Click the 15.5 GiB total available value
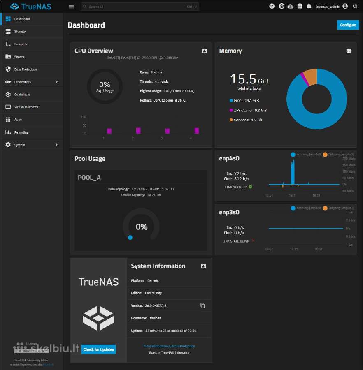Screen dimensions: 363x370 (249, 79)
